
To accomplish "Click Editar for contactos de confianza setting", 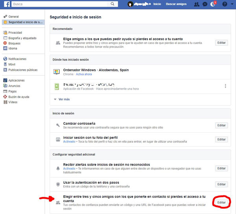I will click(x=221, y=203).
